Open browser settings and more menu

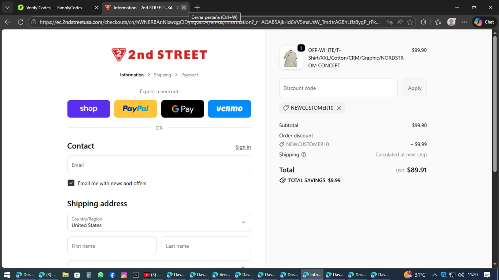click(464, 22)
